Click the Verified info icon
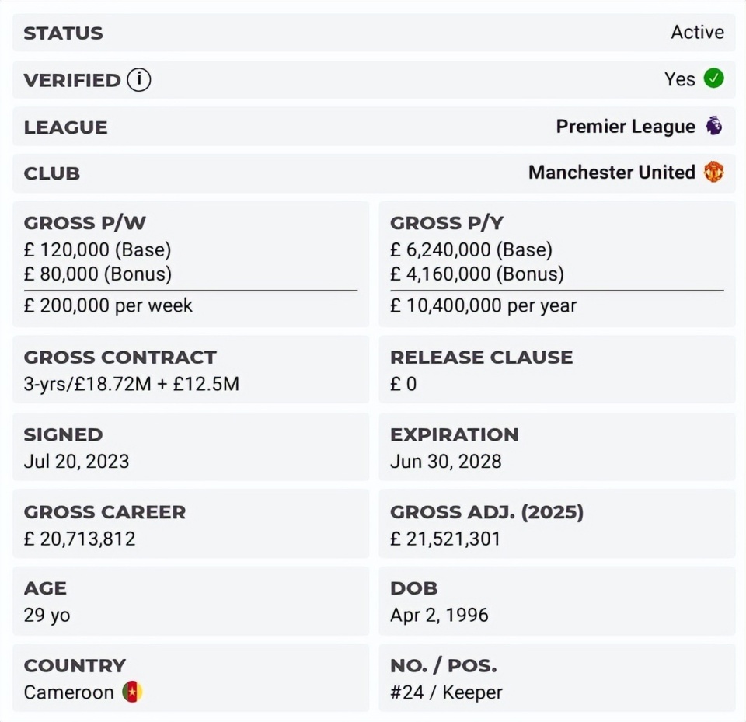This screenshot has height=722, width=746. coord(139,80)
